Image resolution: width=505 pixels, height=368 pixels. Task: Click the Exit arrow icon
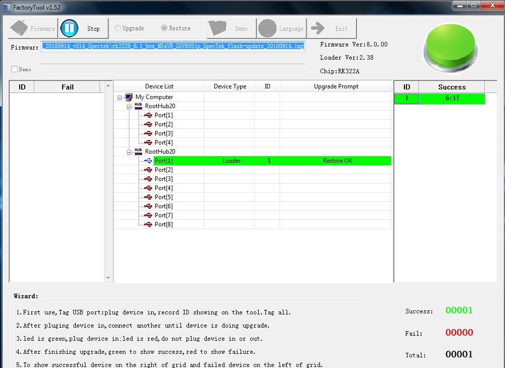pos(317,28)
